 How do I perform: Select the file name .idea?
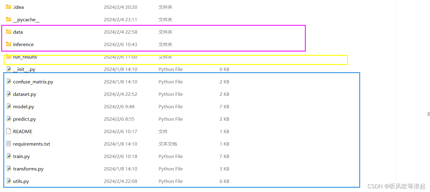(18, 7)
